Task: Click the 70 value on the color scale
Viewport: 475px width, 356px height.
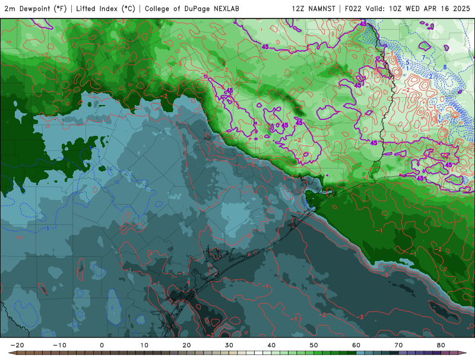Action: click(398, 345)
